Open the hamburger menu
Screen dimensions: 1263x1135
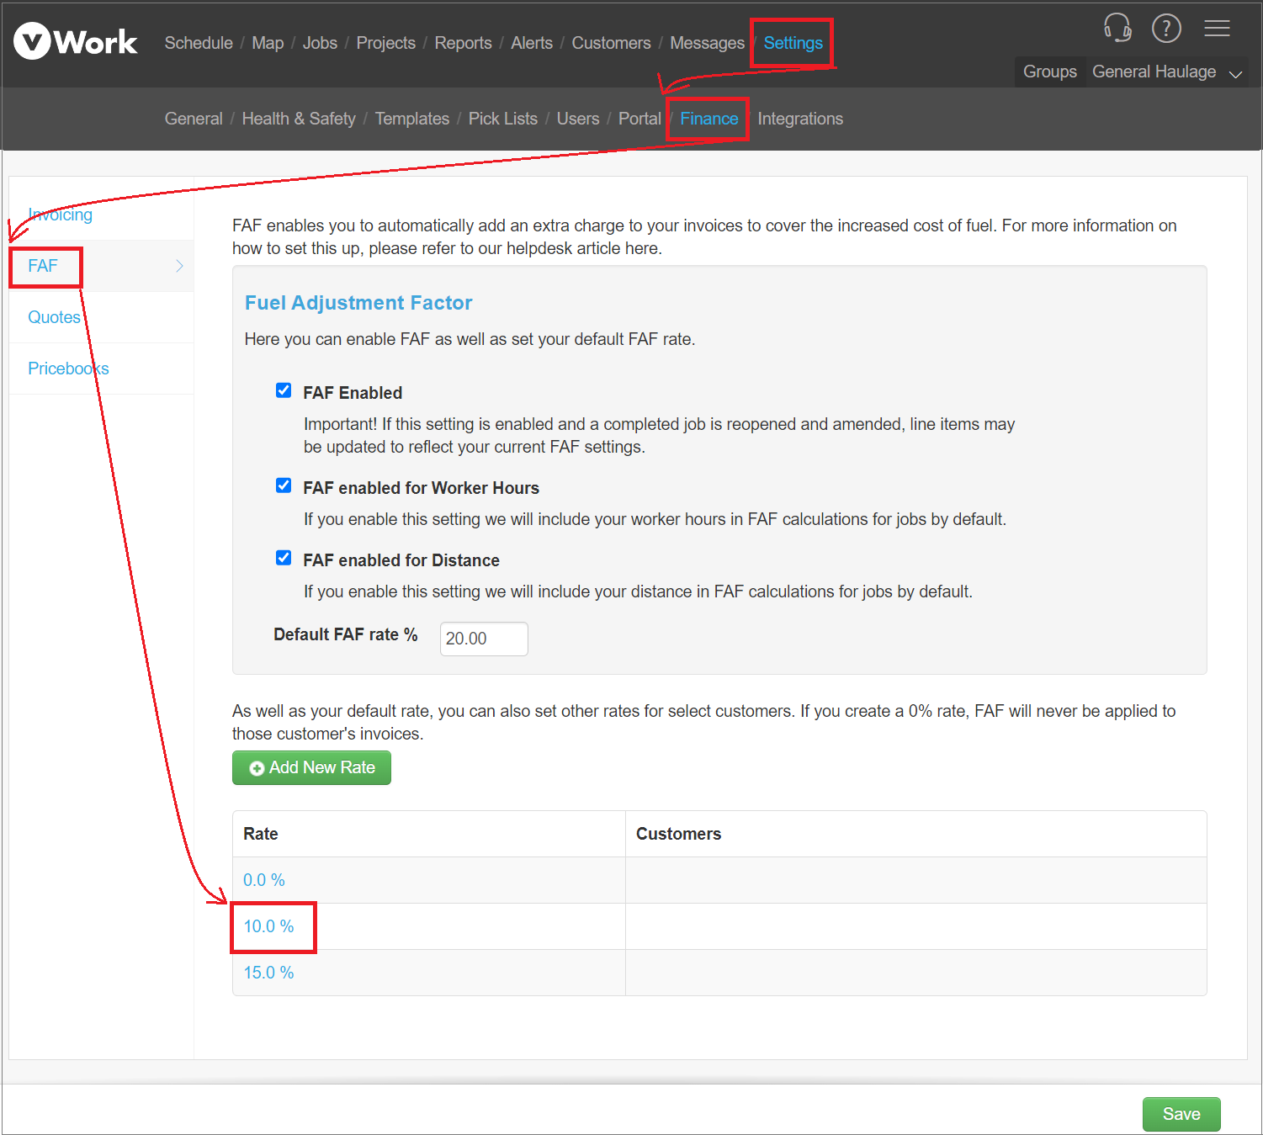1218,28
